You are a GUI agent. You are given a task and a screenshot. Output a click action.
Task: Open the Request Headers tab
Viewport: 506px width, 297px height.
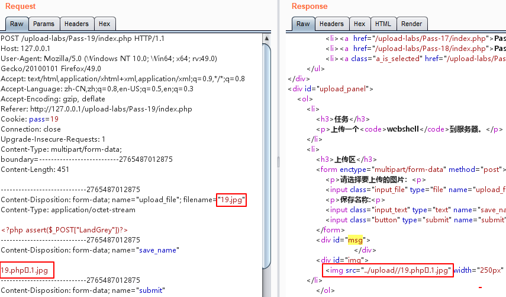(x=77, y=24)
